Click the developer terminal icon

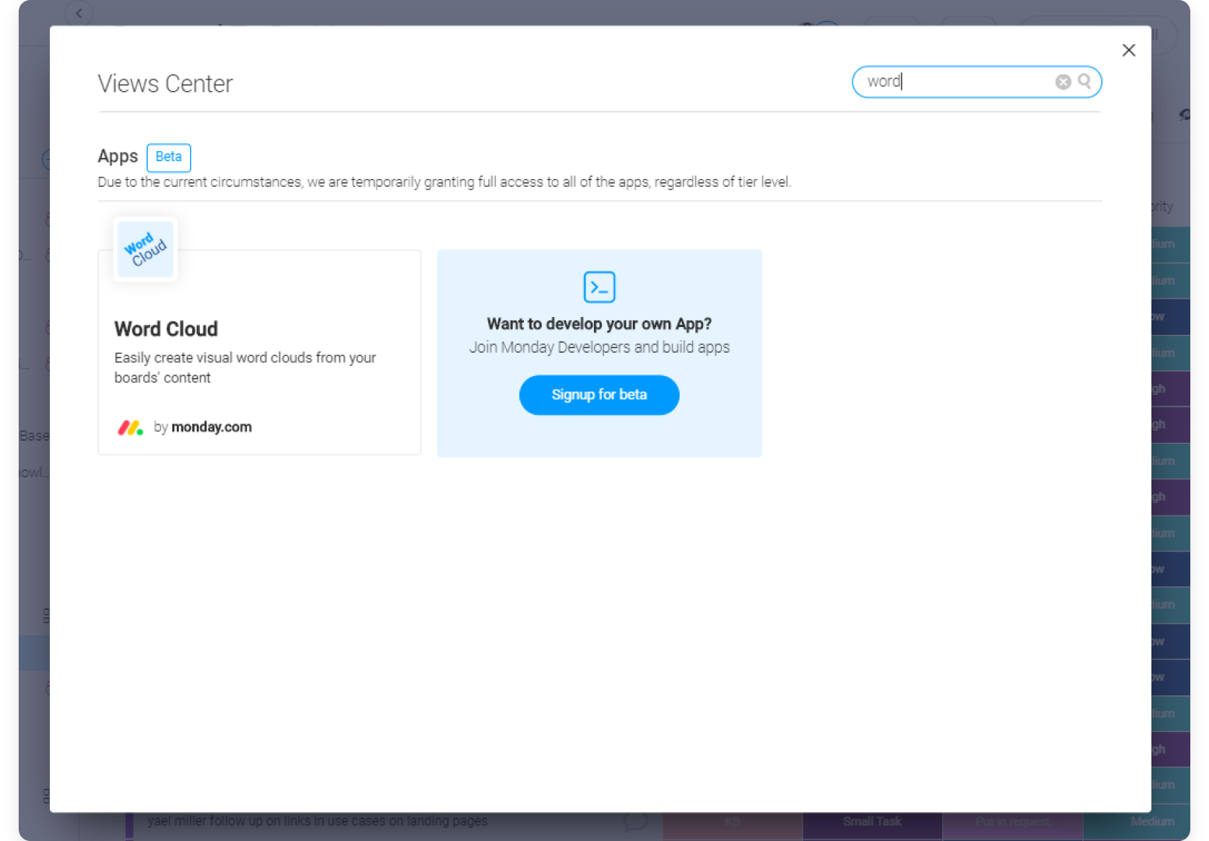pos(599,287)
